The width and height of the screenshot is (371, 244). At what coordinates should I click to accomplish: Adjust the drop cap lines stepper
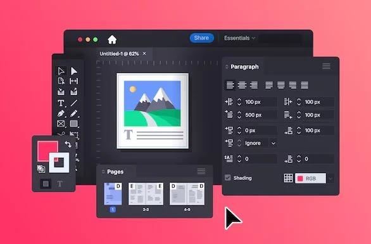(x=239, y=158)
